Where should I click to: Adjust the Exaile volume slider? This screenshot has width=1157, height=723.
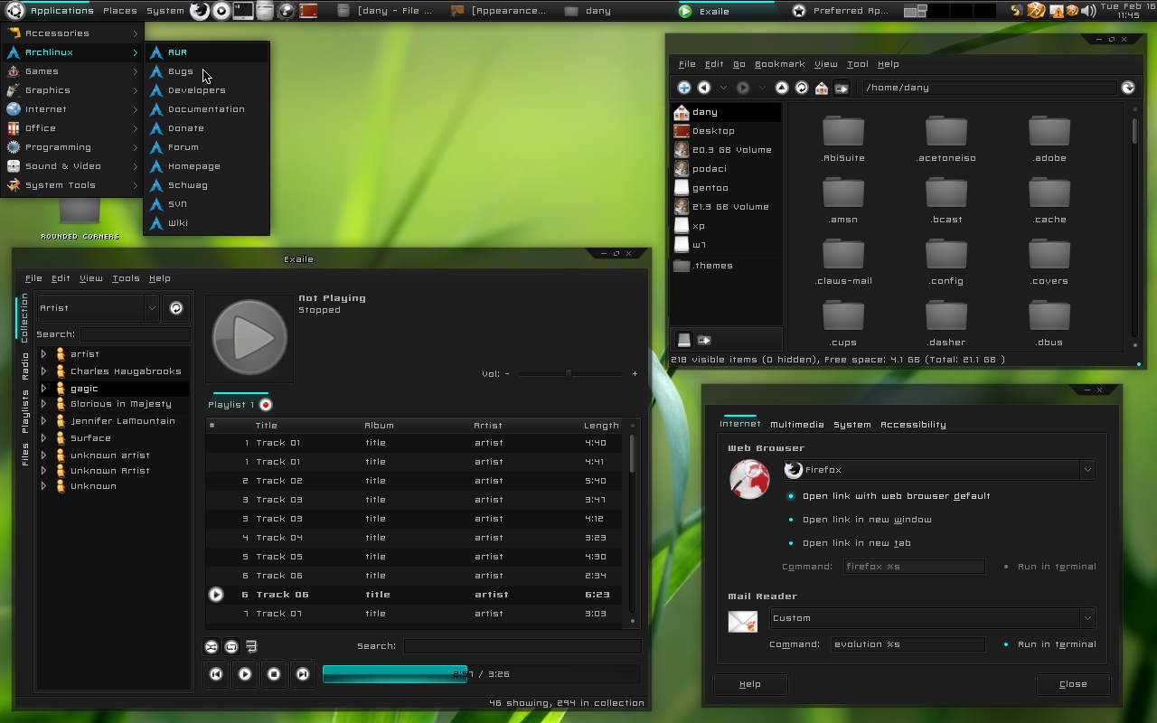pyautogui.click(x=570, y=374)
